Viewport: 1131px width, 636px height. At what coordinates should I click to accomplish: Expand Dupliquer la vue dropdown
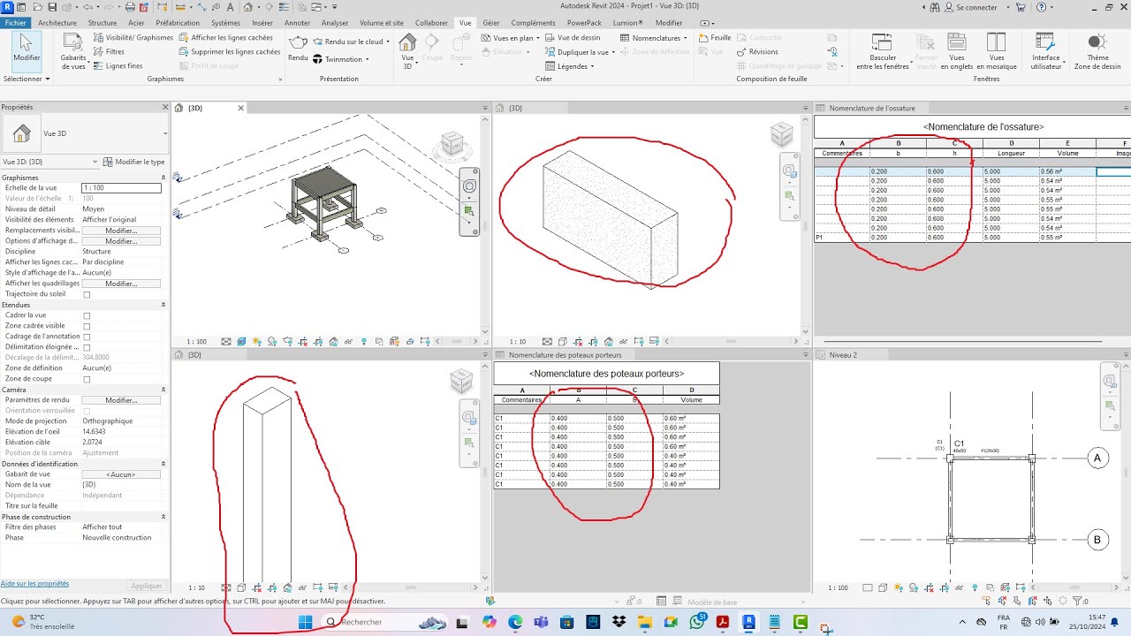click(581, 52)
